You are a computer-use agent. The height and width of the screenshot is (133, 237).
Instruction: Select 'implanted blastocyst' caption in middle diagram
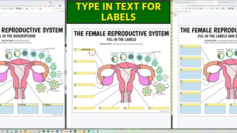pyautogui.click(x=114, y=54)
